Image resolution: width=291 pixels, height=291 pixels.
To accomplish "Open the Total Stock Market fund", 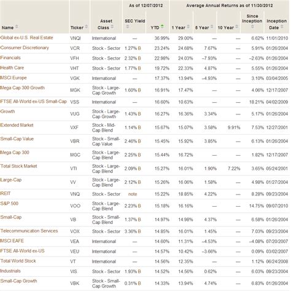I will click(19, 166).
